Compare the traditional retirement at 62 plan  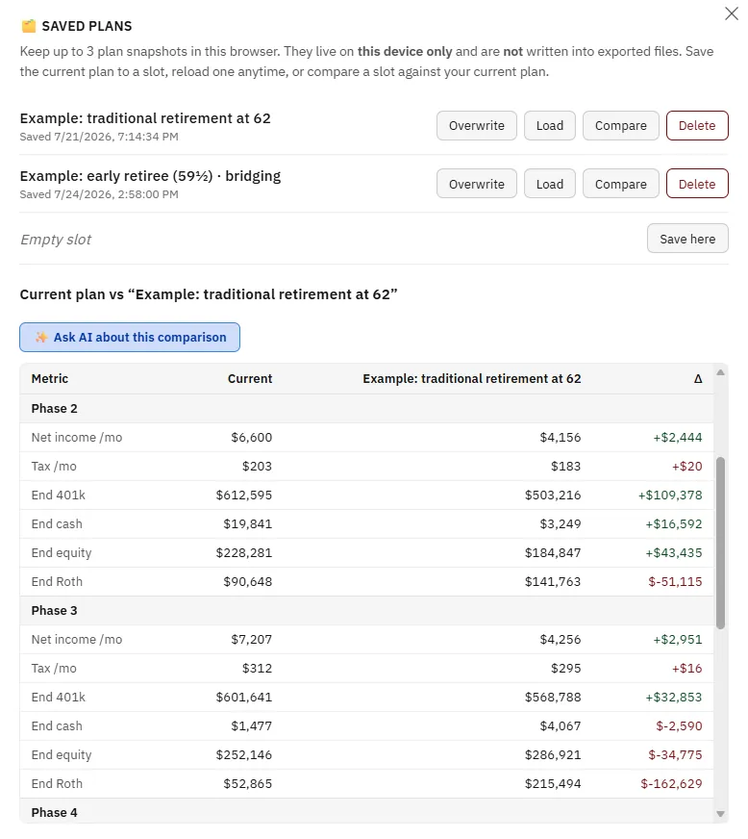(620, 126)
